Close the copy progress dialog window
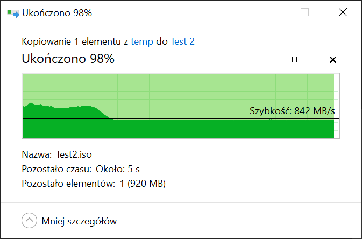Image resolution: width=362 pixels, height=239 pixels. [342, 13]
